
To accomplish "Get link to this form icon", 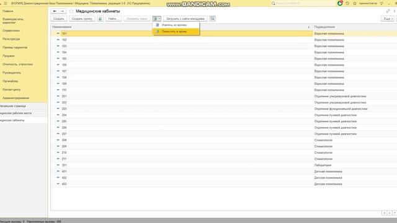I will (388, 11).
